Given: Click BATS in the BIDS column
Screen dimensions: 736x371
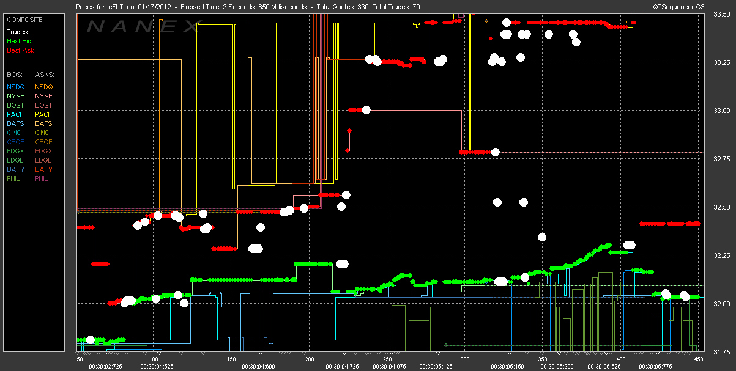Looking at the screenshot, I should 16,123.
